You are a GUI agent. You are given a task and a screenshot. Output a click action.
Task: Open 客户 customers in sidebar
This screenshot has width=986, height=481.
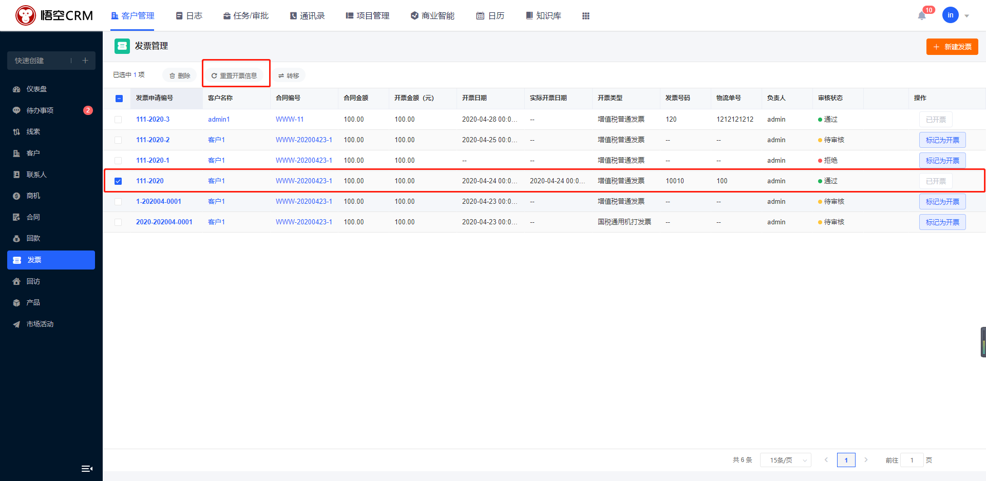(51, 153)
